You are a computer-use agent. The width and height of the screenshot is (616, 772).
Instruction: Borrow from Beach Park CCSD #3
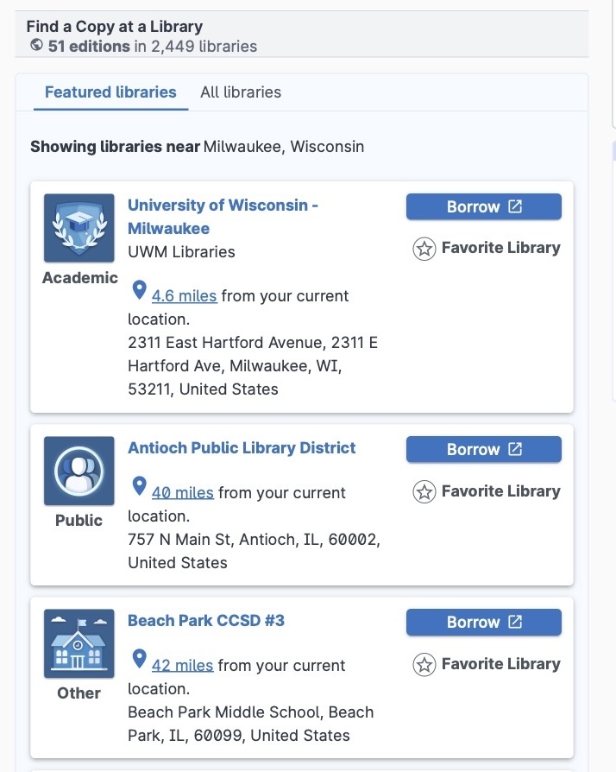click(483, 622)
